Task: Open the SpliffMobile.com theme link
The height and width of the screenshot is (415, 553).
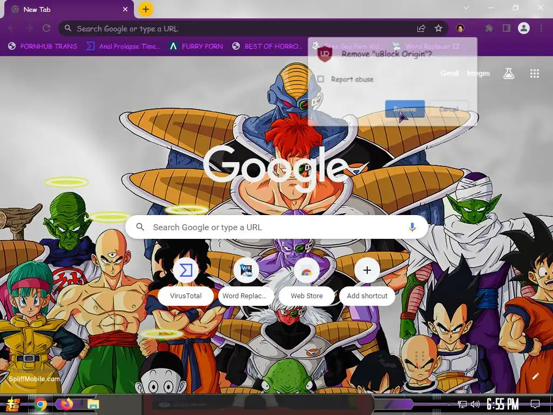Action: point(34,379)
